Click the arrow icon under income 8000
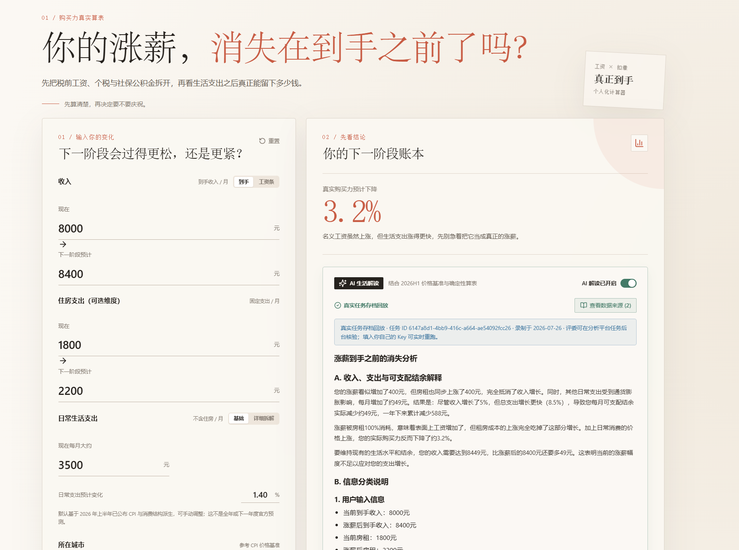Screen dimensions: 739x550 [63, 244]
